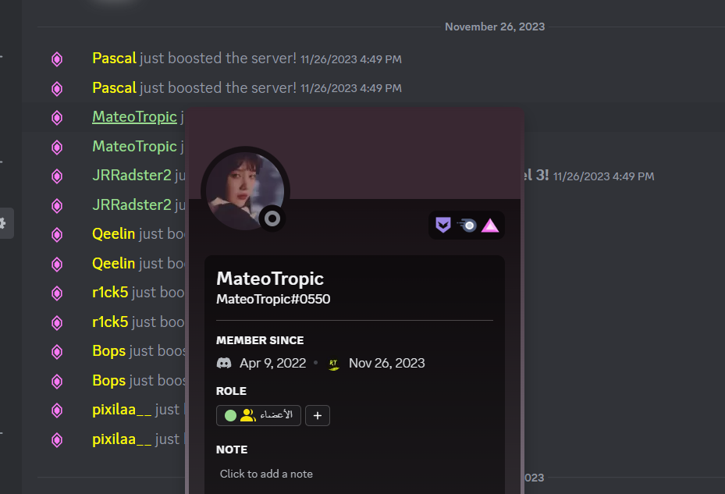Click the first Bops username
This screenshot has height=494, width=725.
click(x=109, y=351)
